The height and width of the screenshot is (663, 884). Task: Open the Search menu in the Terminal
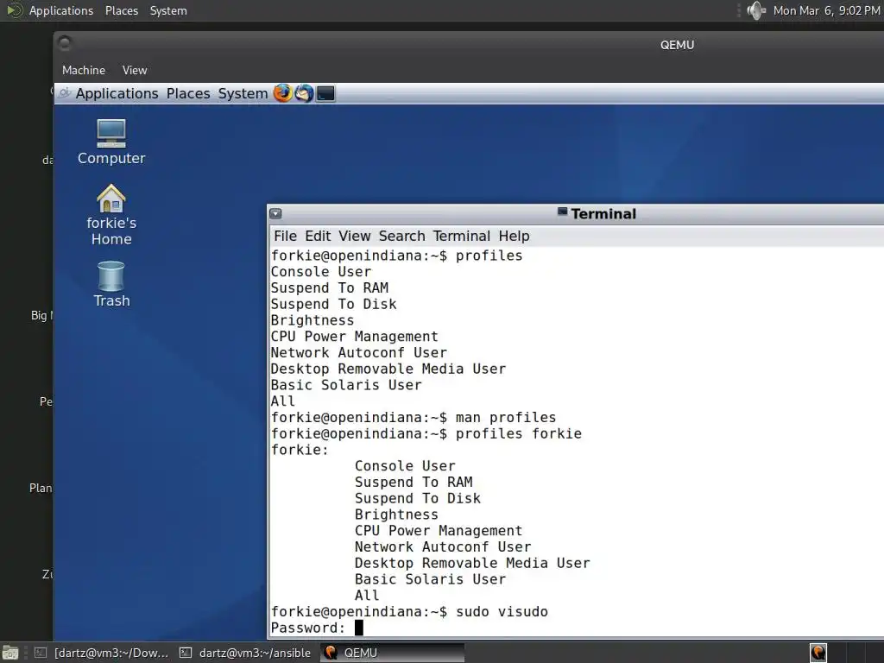[402, 237]
